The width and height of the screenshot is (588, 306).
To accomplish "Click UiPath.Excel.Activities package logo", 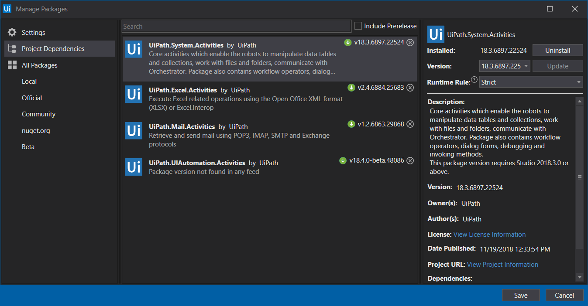I will [x=134, y=94].
